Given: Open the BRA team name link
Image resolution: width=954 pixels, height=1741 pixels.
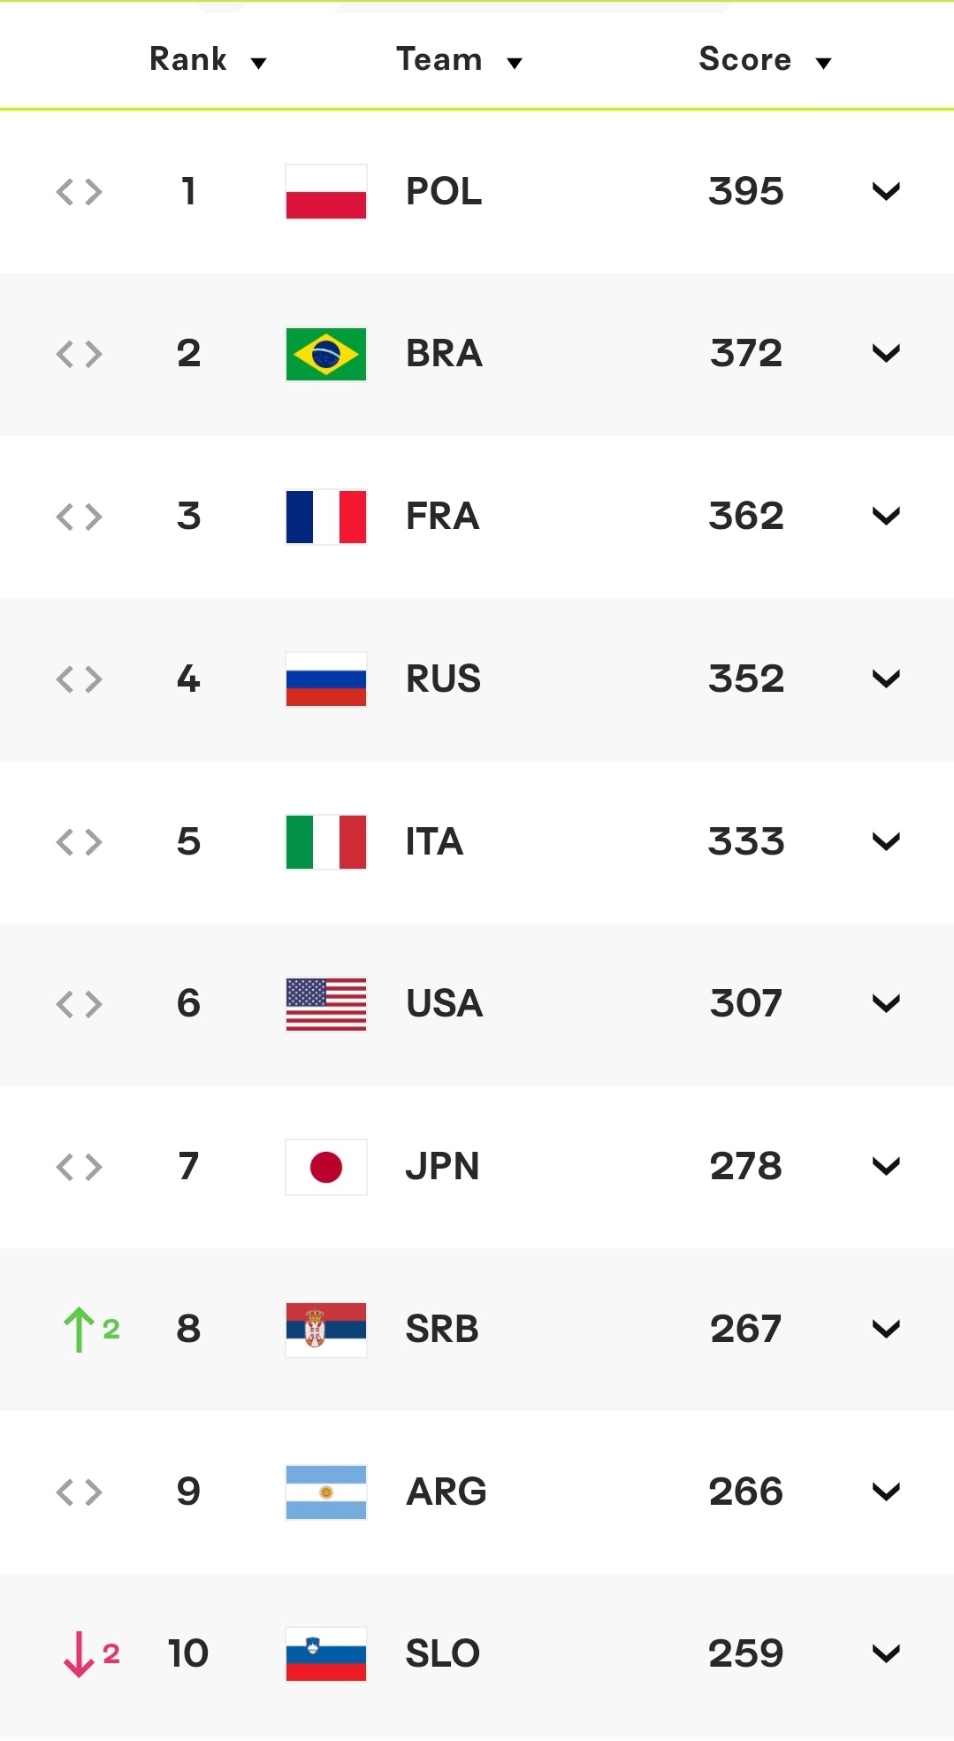Looking at the screenshot, I should coord(444,354).
